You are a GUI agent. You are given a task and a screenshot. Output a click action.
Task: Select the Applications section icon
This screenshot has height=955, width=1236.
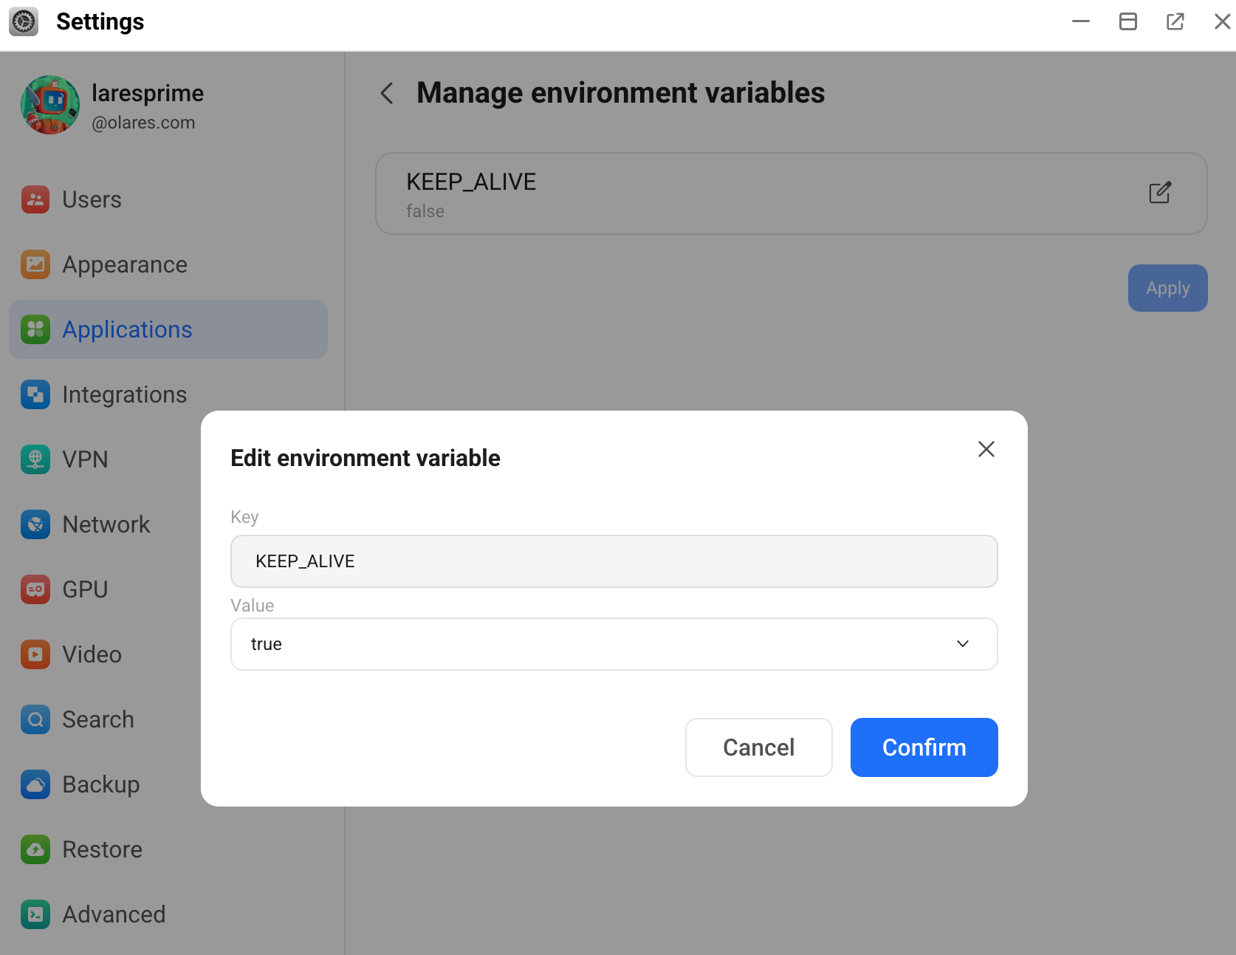point(35,329)
